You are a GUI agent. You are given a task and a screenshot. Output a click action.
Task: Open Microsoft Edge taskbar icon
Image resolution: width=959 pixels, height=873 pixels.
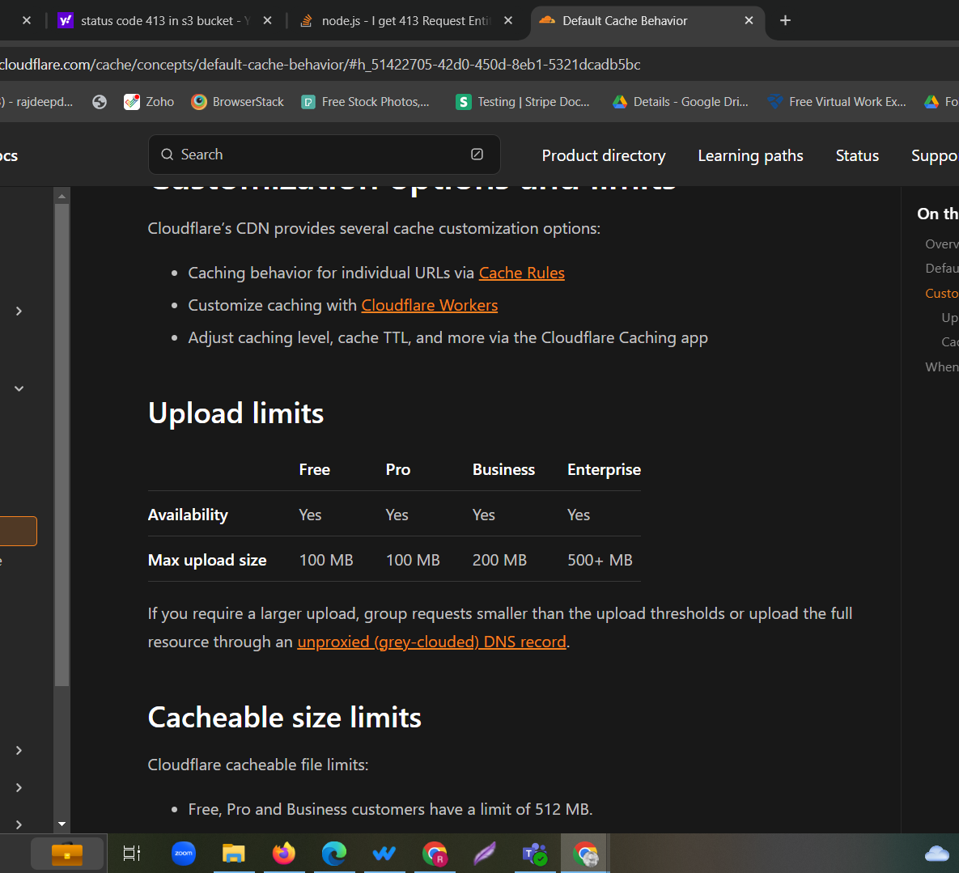click(x=334, y=854)
